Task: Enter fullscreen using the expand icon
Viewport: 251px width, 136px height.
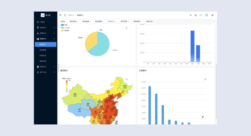Action: click(201, 15)
